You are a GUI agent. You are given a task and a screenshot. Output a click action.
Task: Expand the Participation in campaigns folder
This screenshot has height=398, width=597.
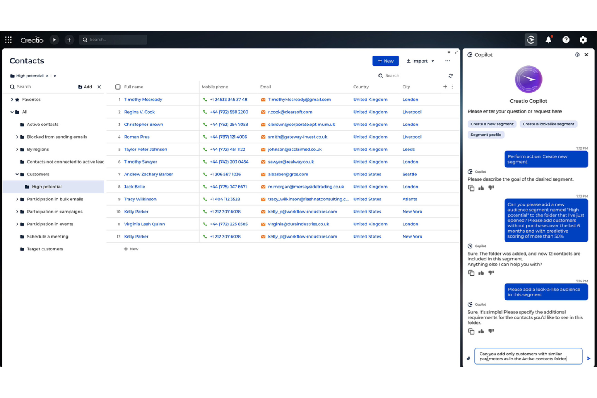coord(17,211)
